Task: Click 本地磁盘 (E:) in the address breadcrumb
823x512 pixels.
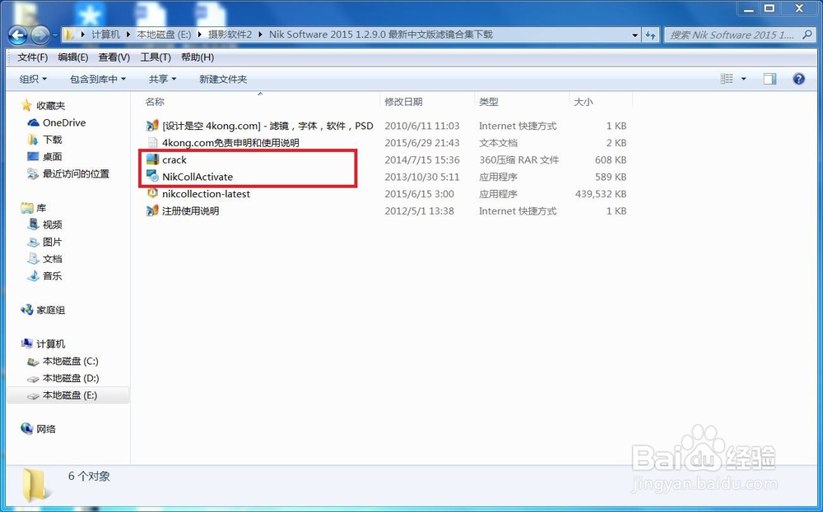Action: 164,35
